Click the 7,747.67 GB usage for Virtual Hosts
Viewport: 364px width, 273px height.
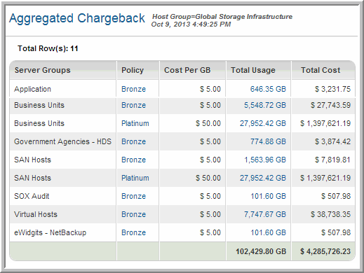coord(265,214)
